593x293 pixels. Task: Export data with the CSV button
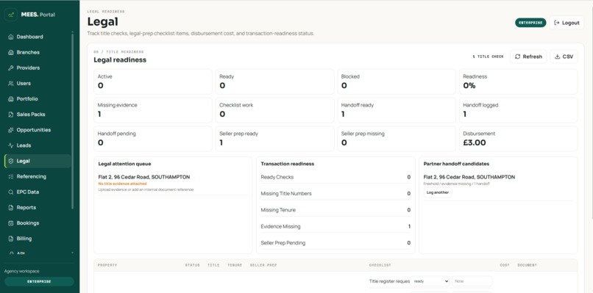coord(564,57)
